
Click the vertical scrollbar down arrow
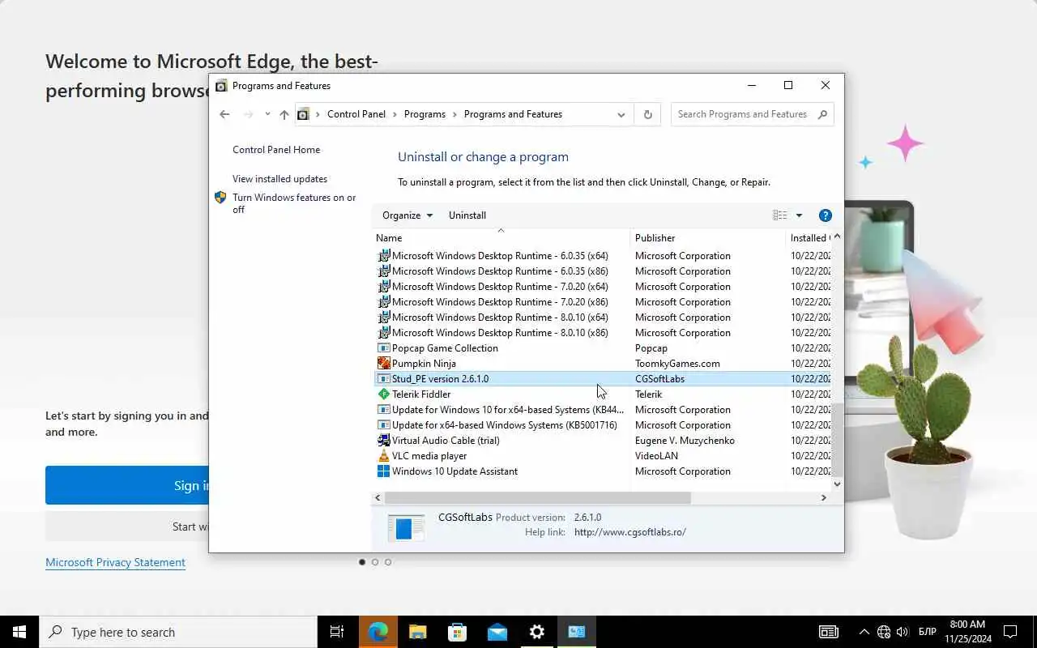(x=837, y=484)
